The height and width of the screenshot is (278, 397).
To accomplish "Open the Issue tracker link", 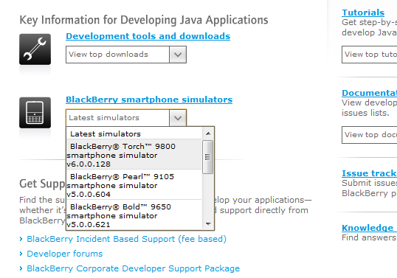I will pyautogui.click(x=369, y=173).
